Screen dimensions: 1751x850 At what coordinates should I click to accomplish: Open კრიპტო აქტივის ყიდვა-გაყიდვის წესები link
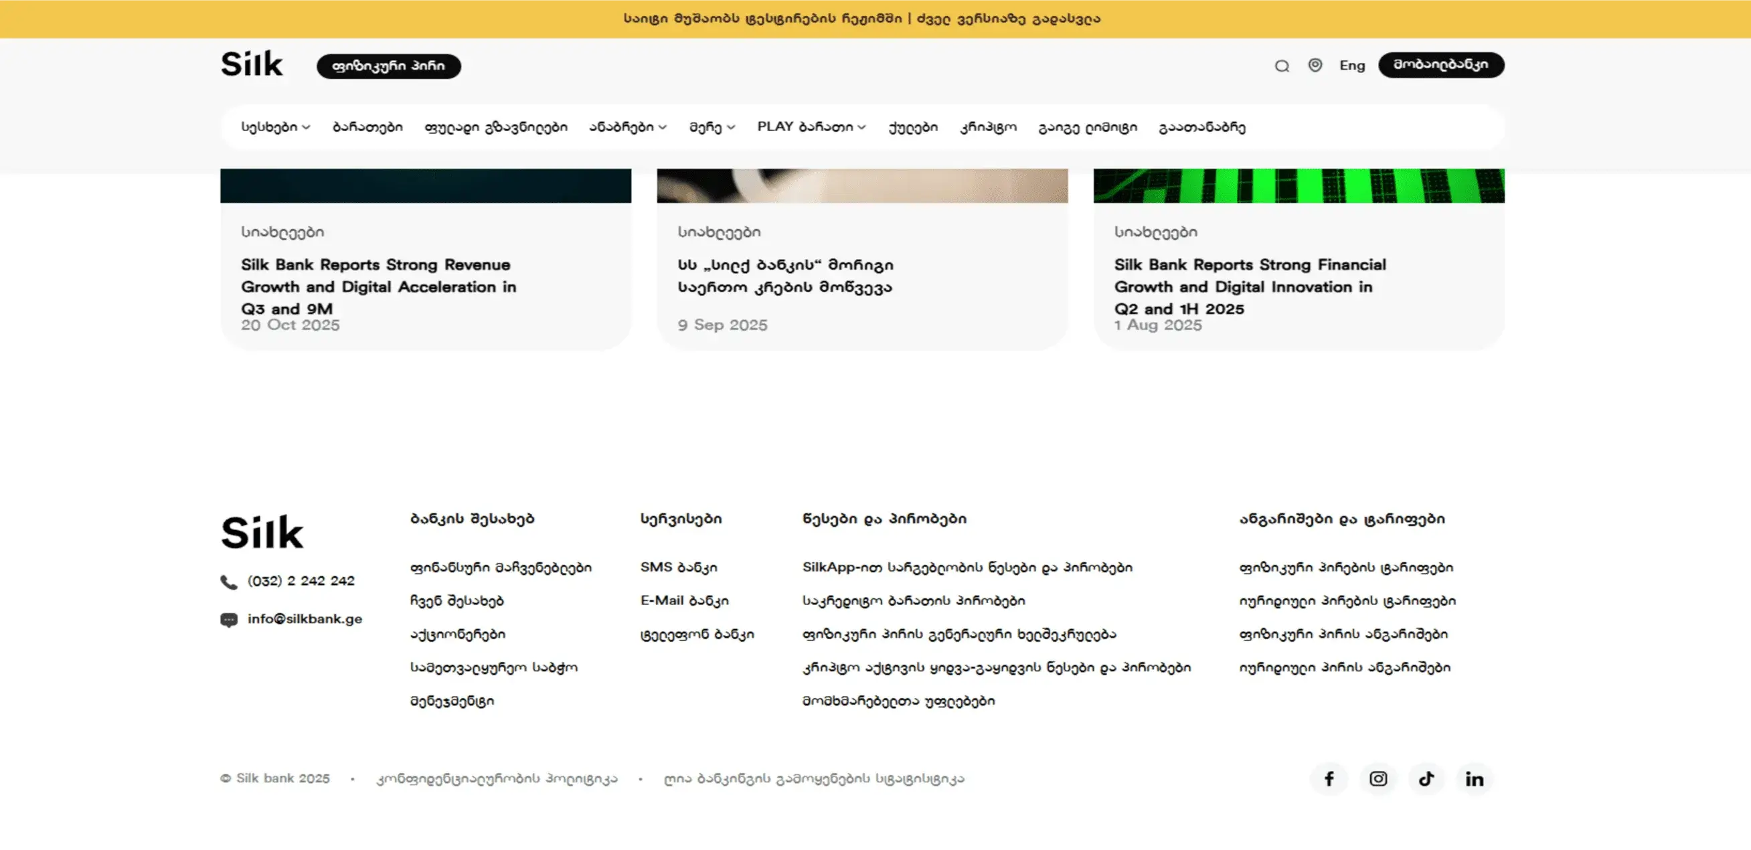tap(997, 667)
